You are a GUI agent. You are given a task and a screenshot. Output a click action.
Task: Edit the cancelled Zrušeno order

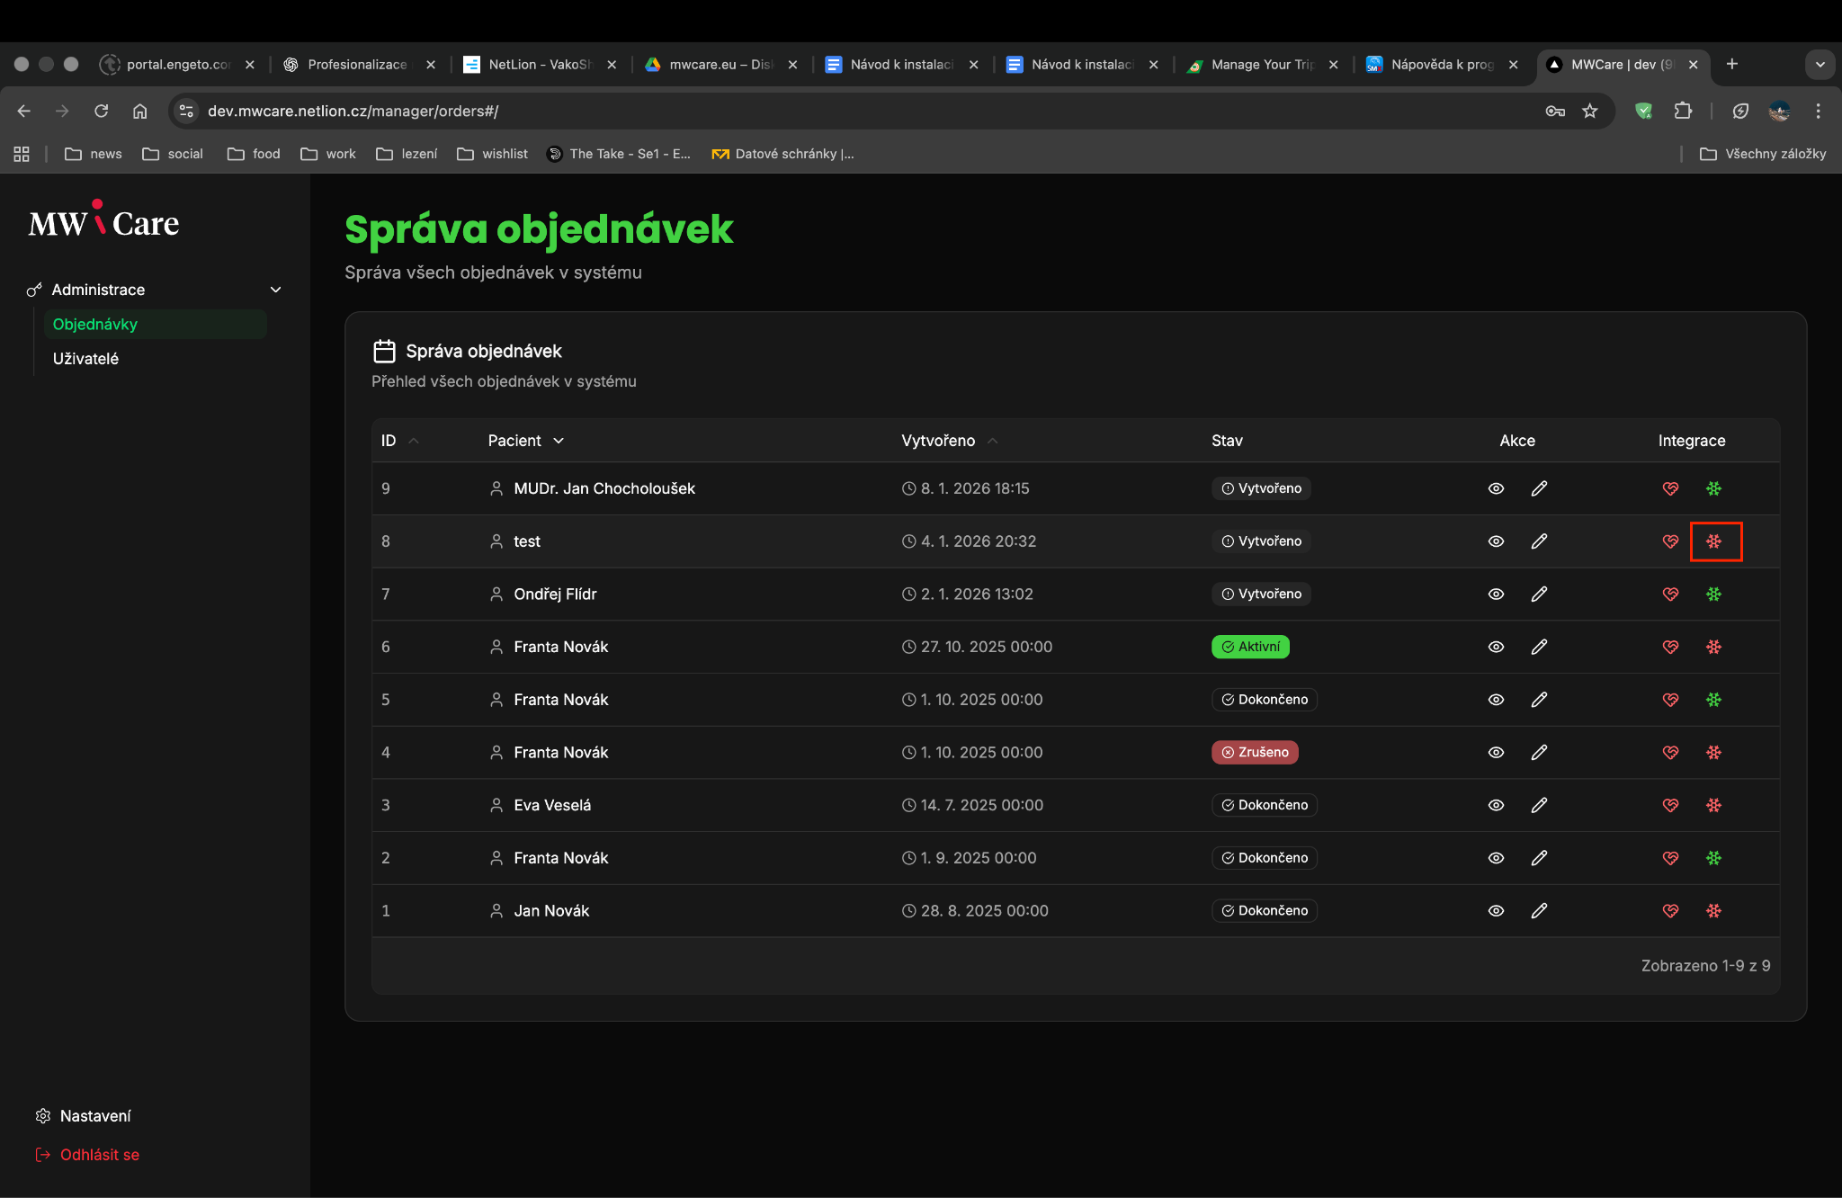1539,752
